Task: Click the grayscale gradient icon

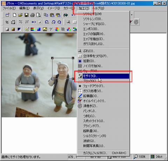Action: click(x=7, y=29)
